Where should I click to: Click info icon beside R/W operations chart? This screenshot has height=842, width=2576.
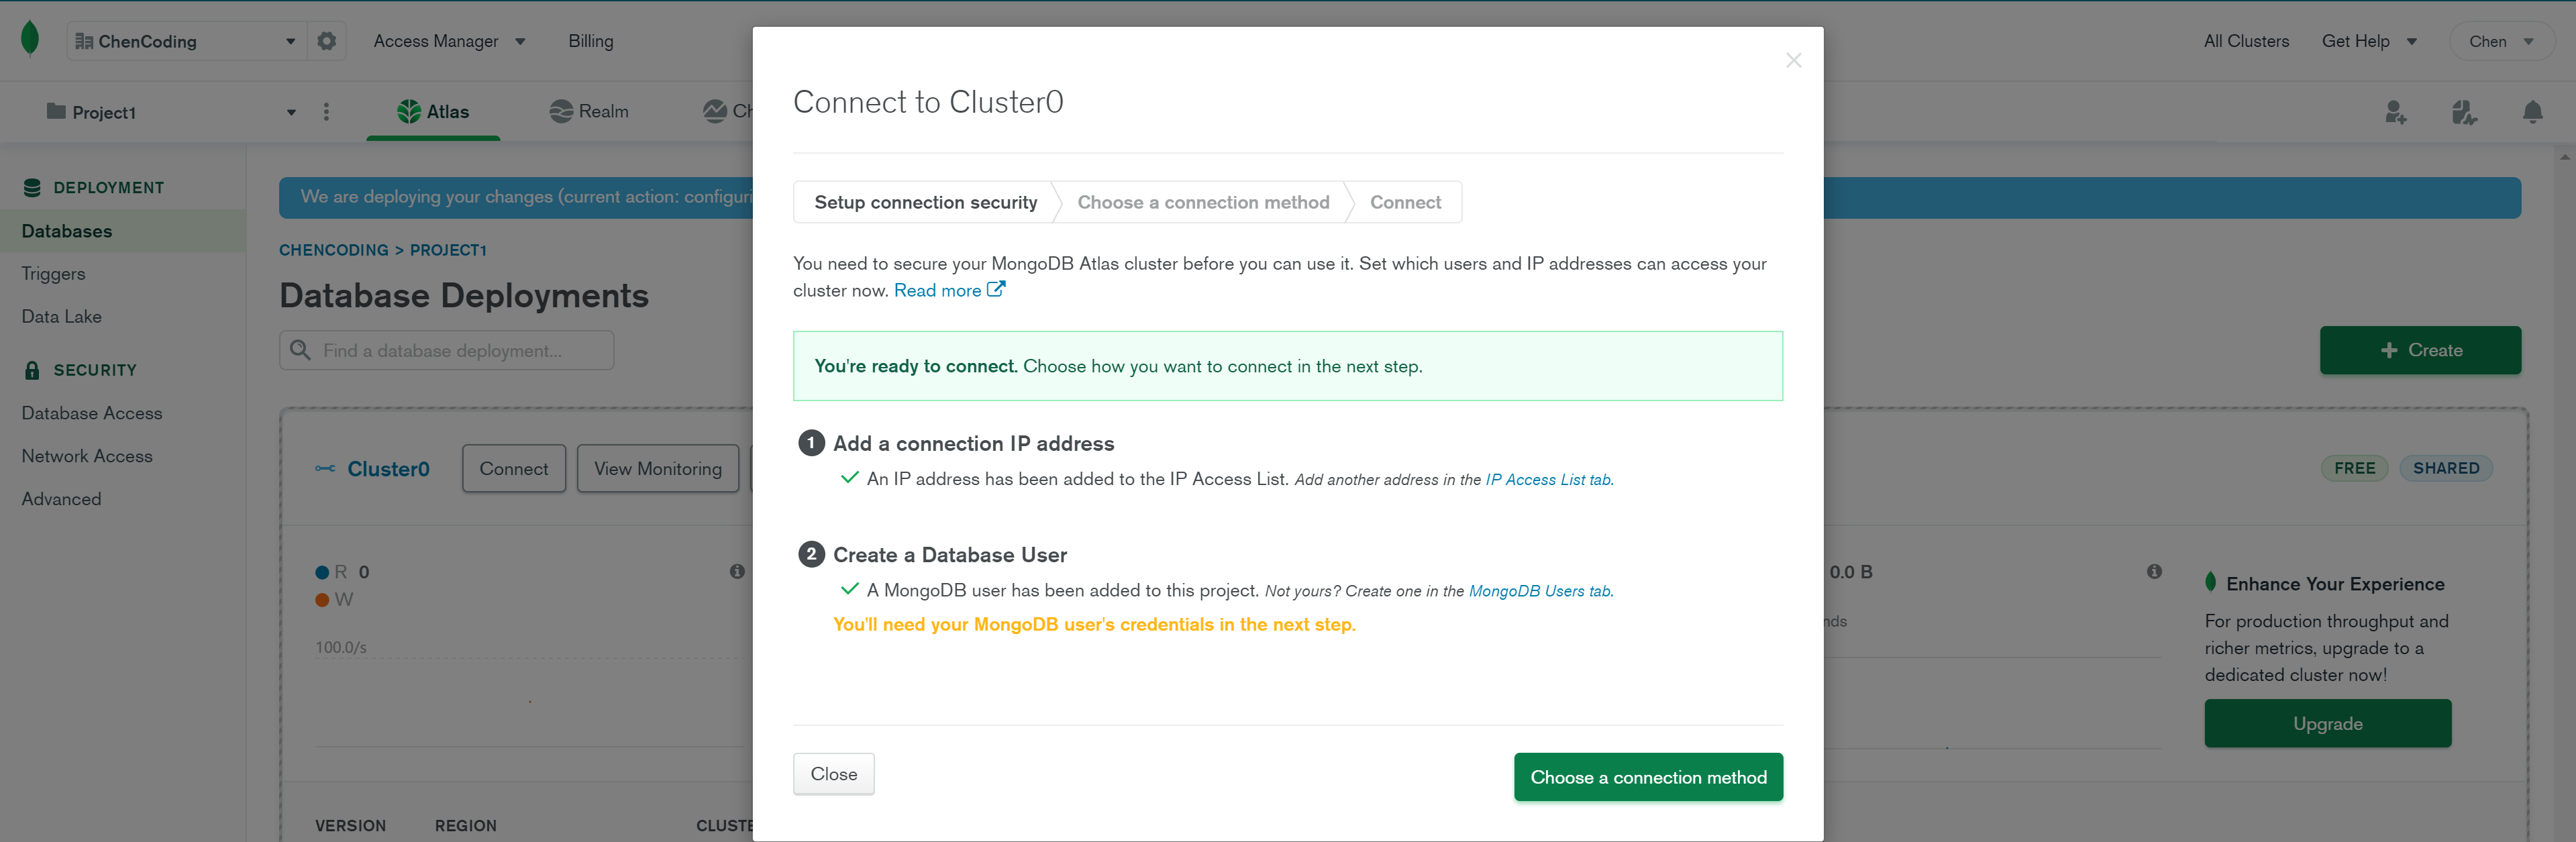(737, 572)
